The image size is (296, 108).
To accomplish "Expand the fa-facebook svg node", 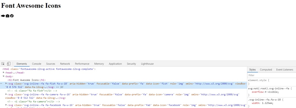I will 6,105.
